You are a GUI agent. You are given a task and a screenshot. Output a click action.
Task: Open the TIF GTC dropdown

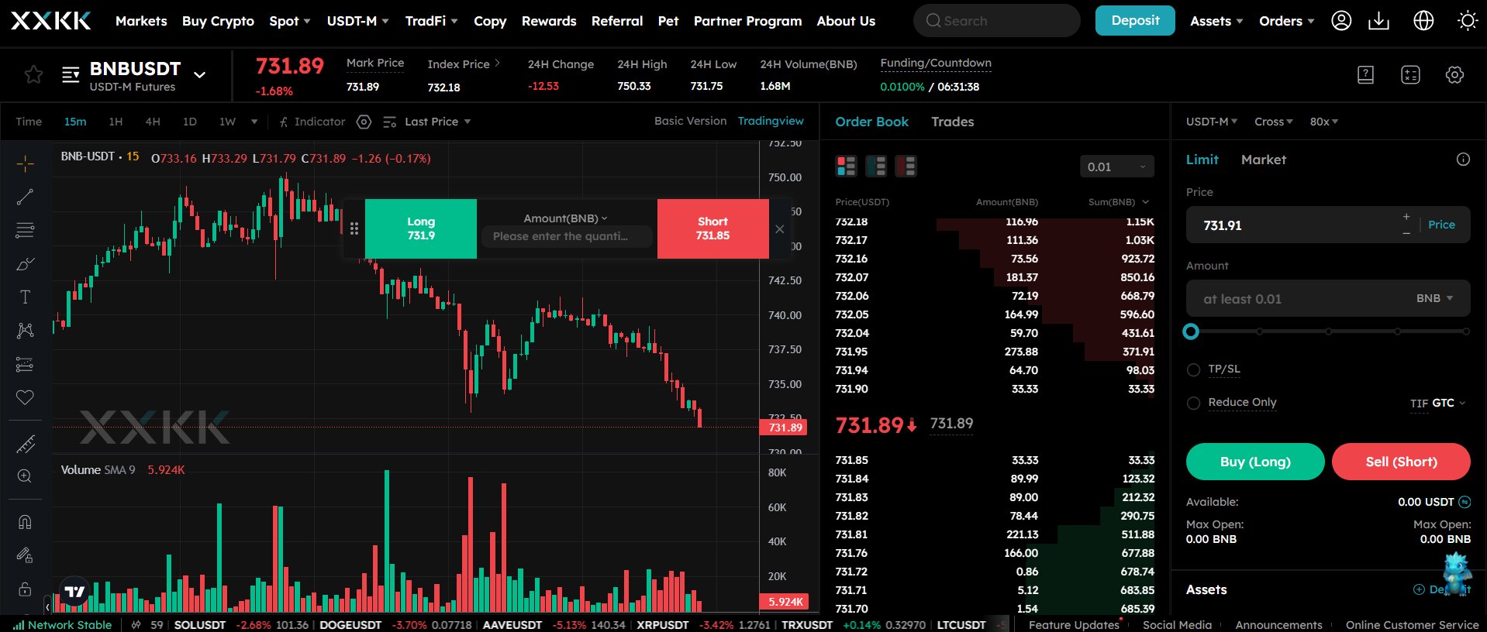point(1437,403)
